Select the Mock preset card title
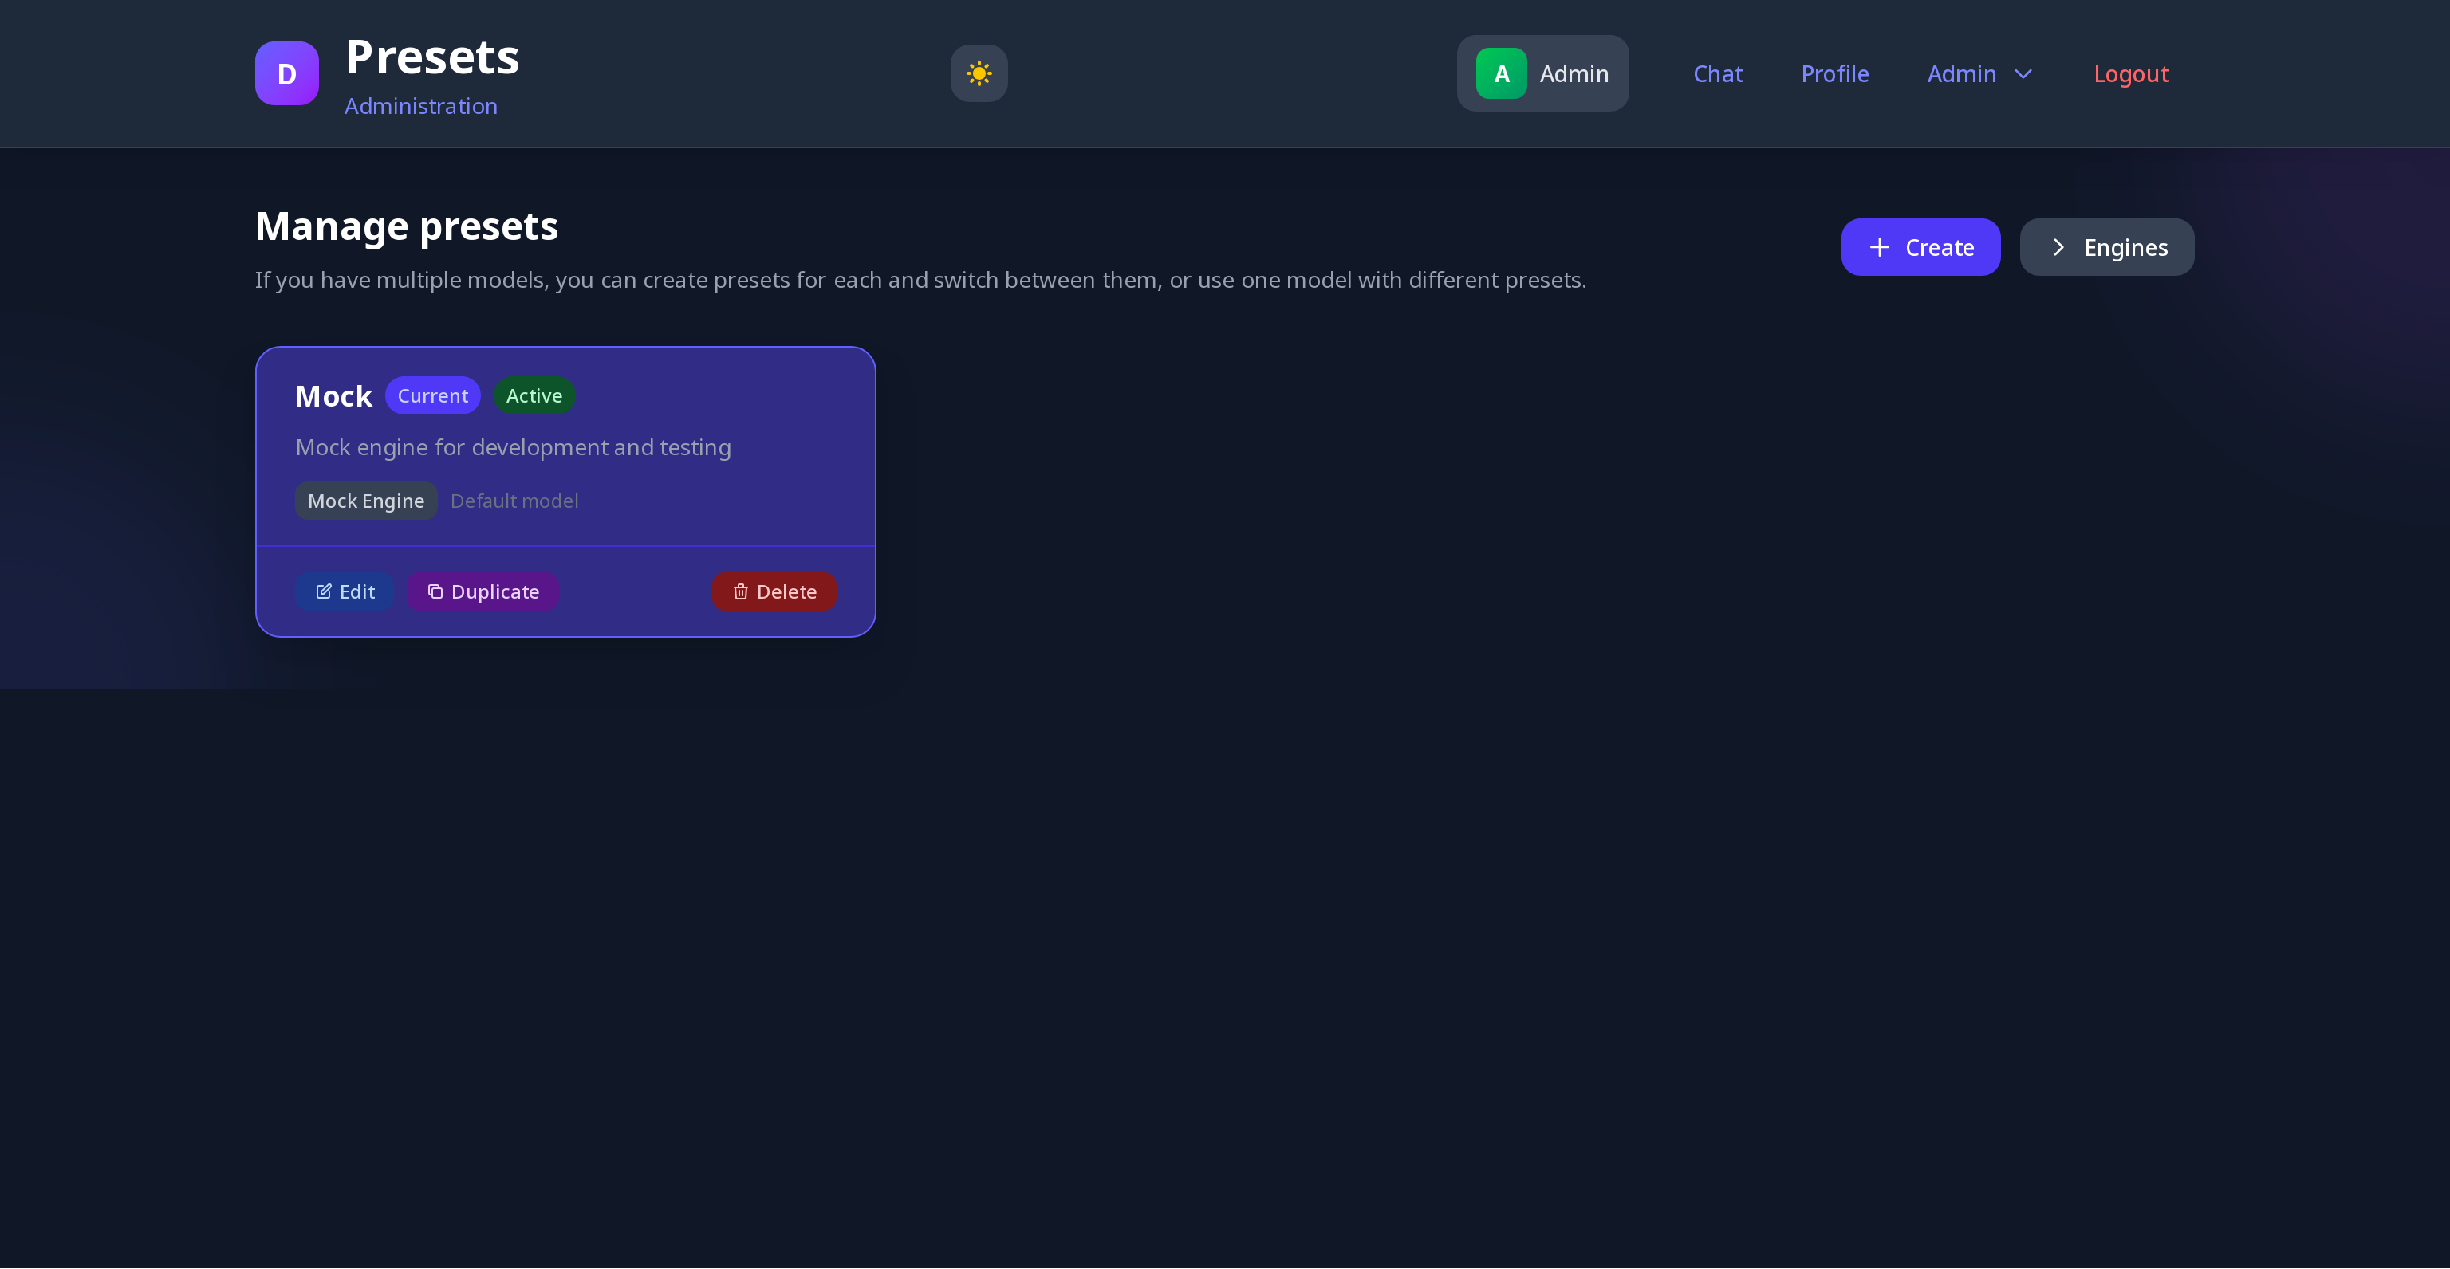 [x=333, y=396]
